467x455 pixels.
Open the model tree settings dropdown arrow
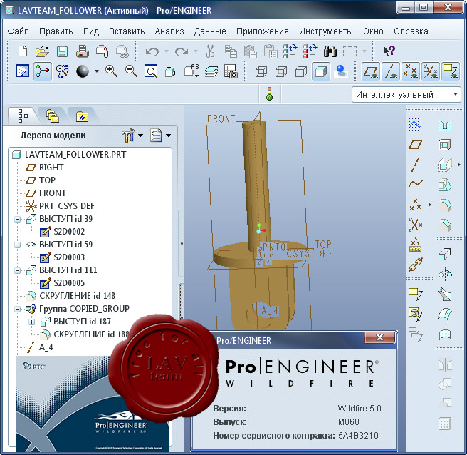pos(140,136)
